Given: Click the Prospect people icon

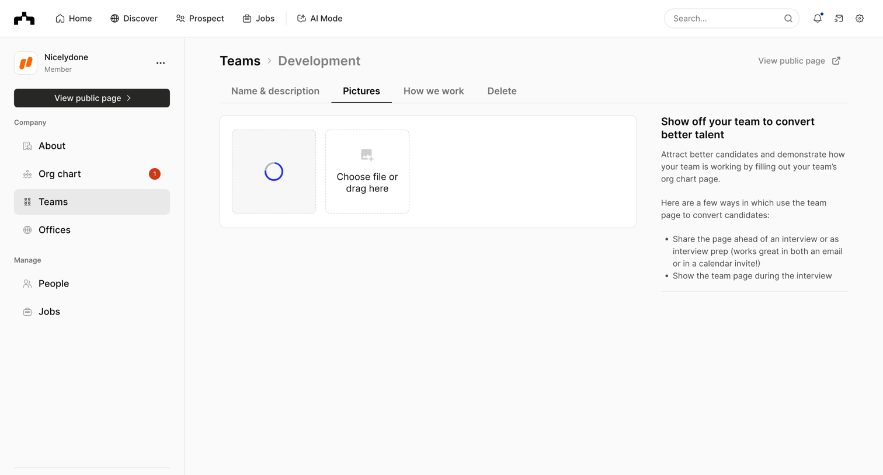Looking at the screenshot, I should click(x=180, y=19).
